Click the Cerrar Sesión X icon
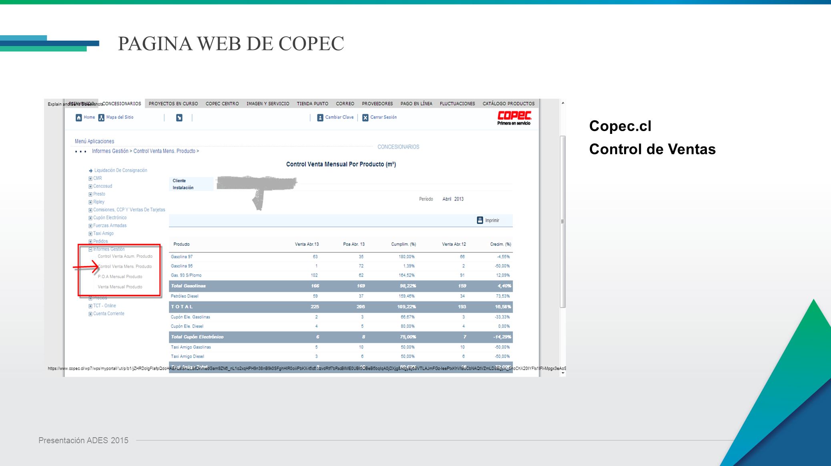 click(365, 117)
